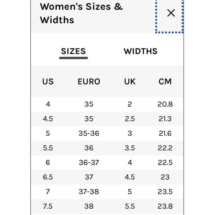Click the CM column header
Screen dimensions: 215x215
(165, 82)
